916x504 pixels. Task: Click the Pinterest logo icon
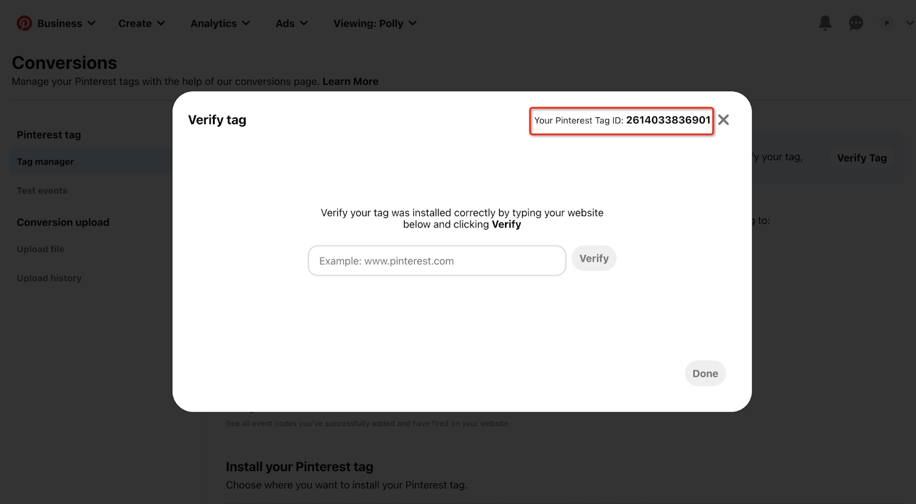[24, 23]
